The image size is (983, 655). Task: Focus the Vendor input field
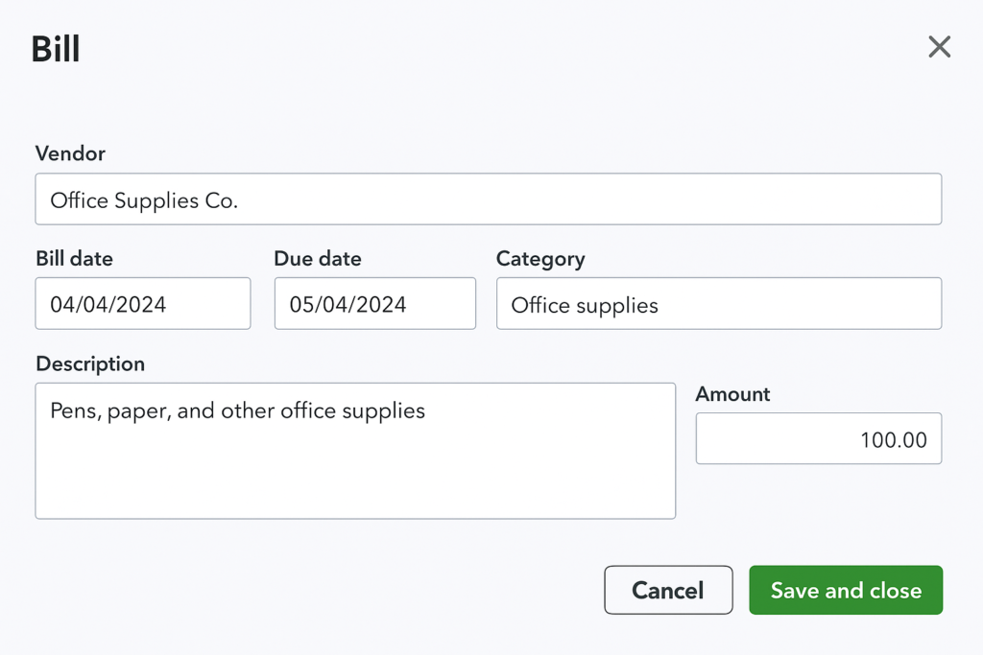tap(488, 199)
